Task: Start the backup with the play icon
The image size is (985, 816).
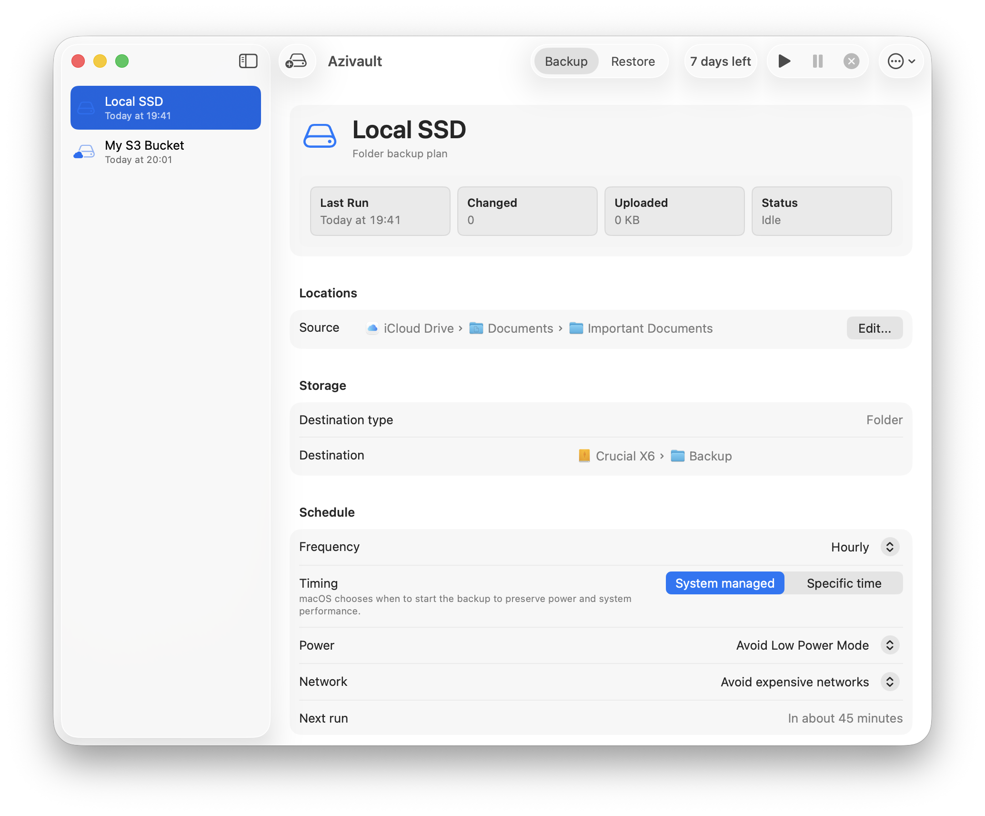Action: [784, 61]
